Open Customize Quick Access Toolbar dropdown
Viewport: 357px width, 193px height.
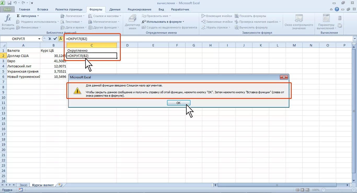click(x=32, y=3)
